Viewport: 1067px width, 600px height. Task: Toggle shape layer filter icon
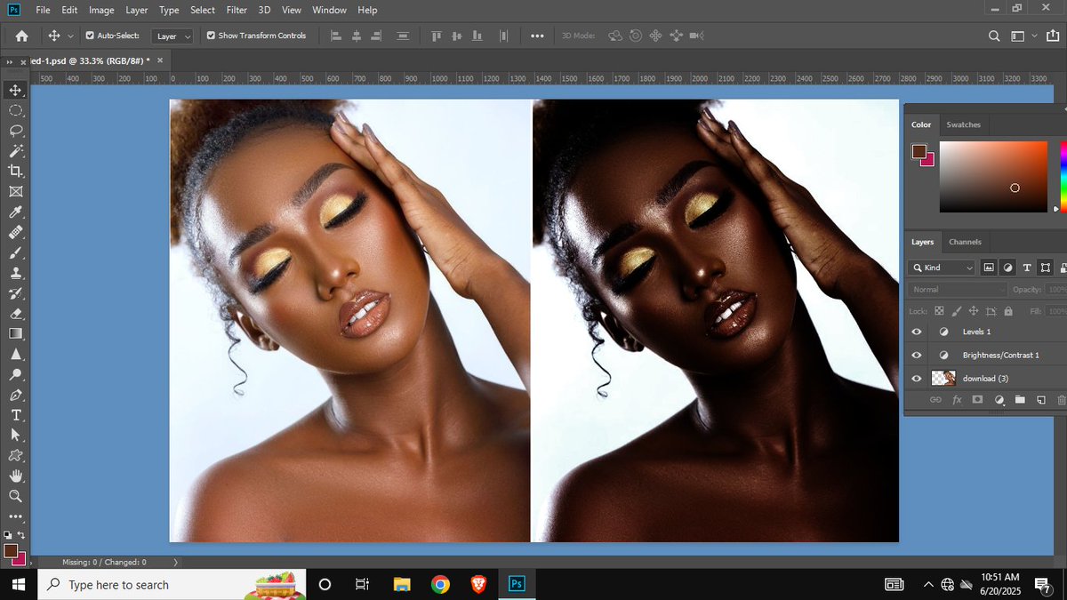point(1046,267)
